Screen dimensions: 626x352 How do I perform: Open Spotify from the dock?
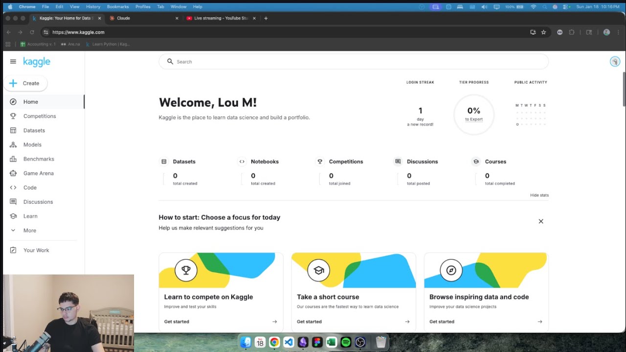pyautogui.click(x=346, y=342)
